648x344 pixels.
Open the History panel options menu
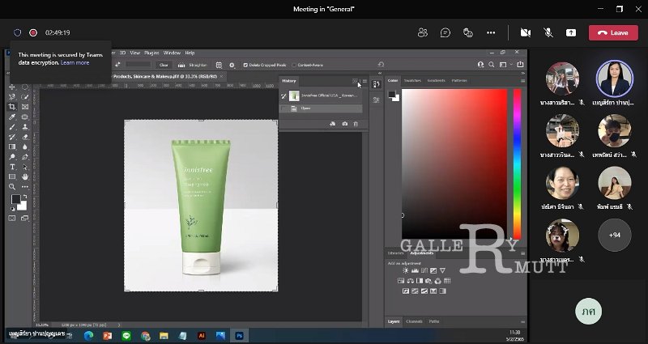(364, 81)
